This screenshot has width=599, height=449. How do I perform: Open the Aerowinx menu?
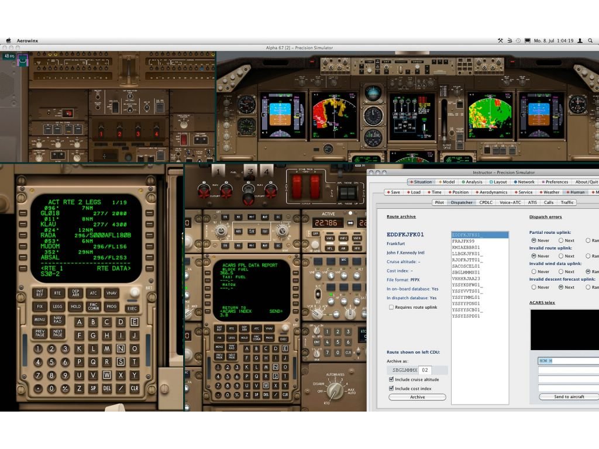(x=27, y=40)
